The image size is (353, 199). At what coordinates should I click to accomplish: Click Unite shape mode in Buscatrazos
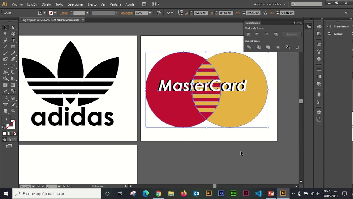coord(248,35)
